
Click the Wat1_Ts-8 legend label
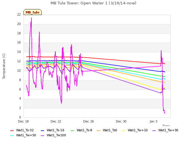pos(84,130)
